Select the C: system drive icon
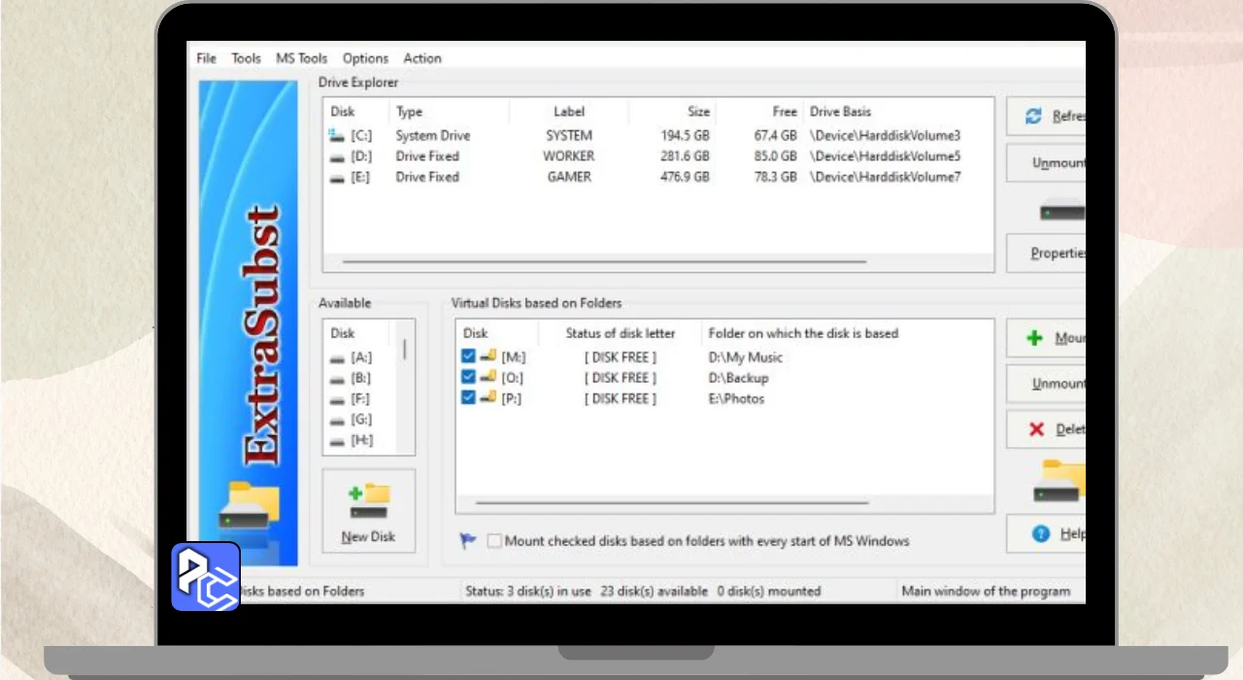Viewport: 1243px width, 680px height. [337, 135]
